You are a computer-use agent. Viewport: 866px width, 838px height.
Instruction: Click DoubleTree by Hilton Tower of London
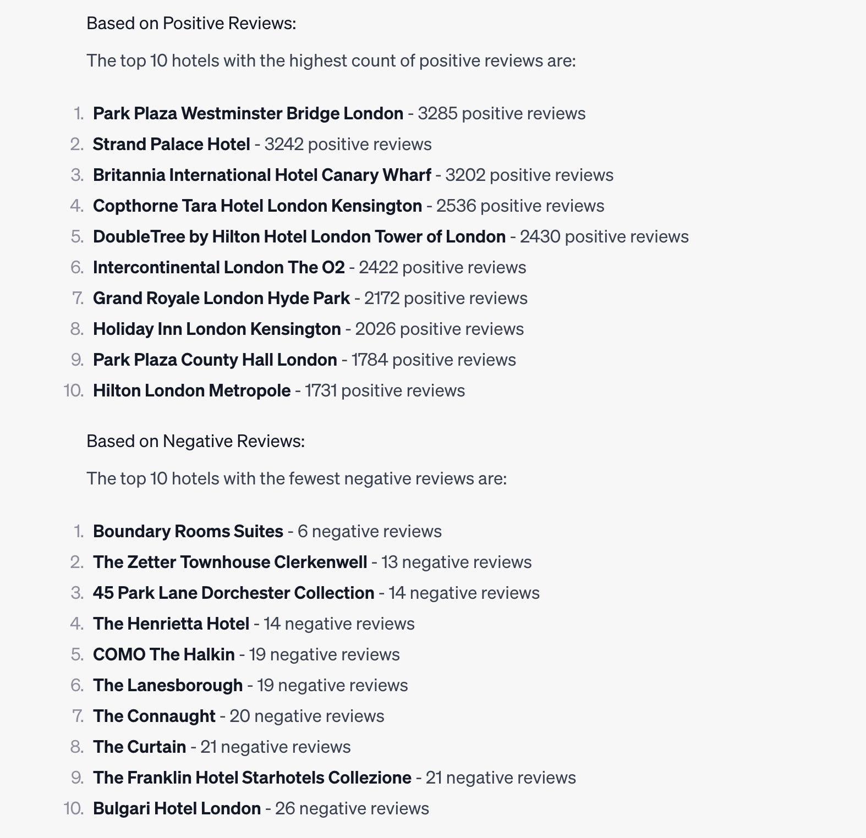299,236
